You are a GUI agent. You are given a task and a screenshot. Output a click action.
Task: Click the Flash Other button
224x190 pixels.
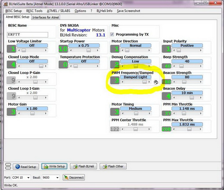point(113,166)
